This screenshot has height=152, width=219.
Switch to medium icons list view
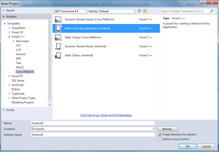tap(145, 11)
